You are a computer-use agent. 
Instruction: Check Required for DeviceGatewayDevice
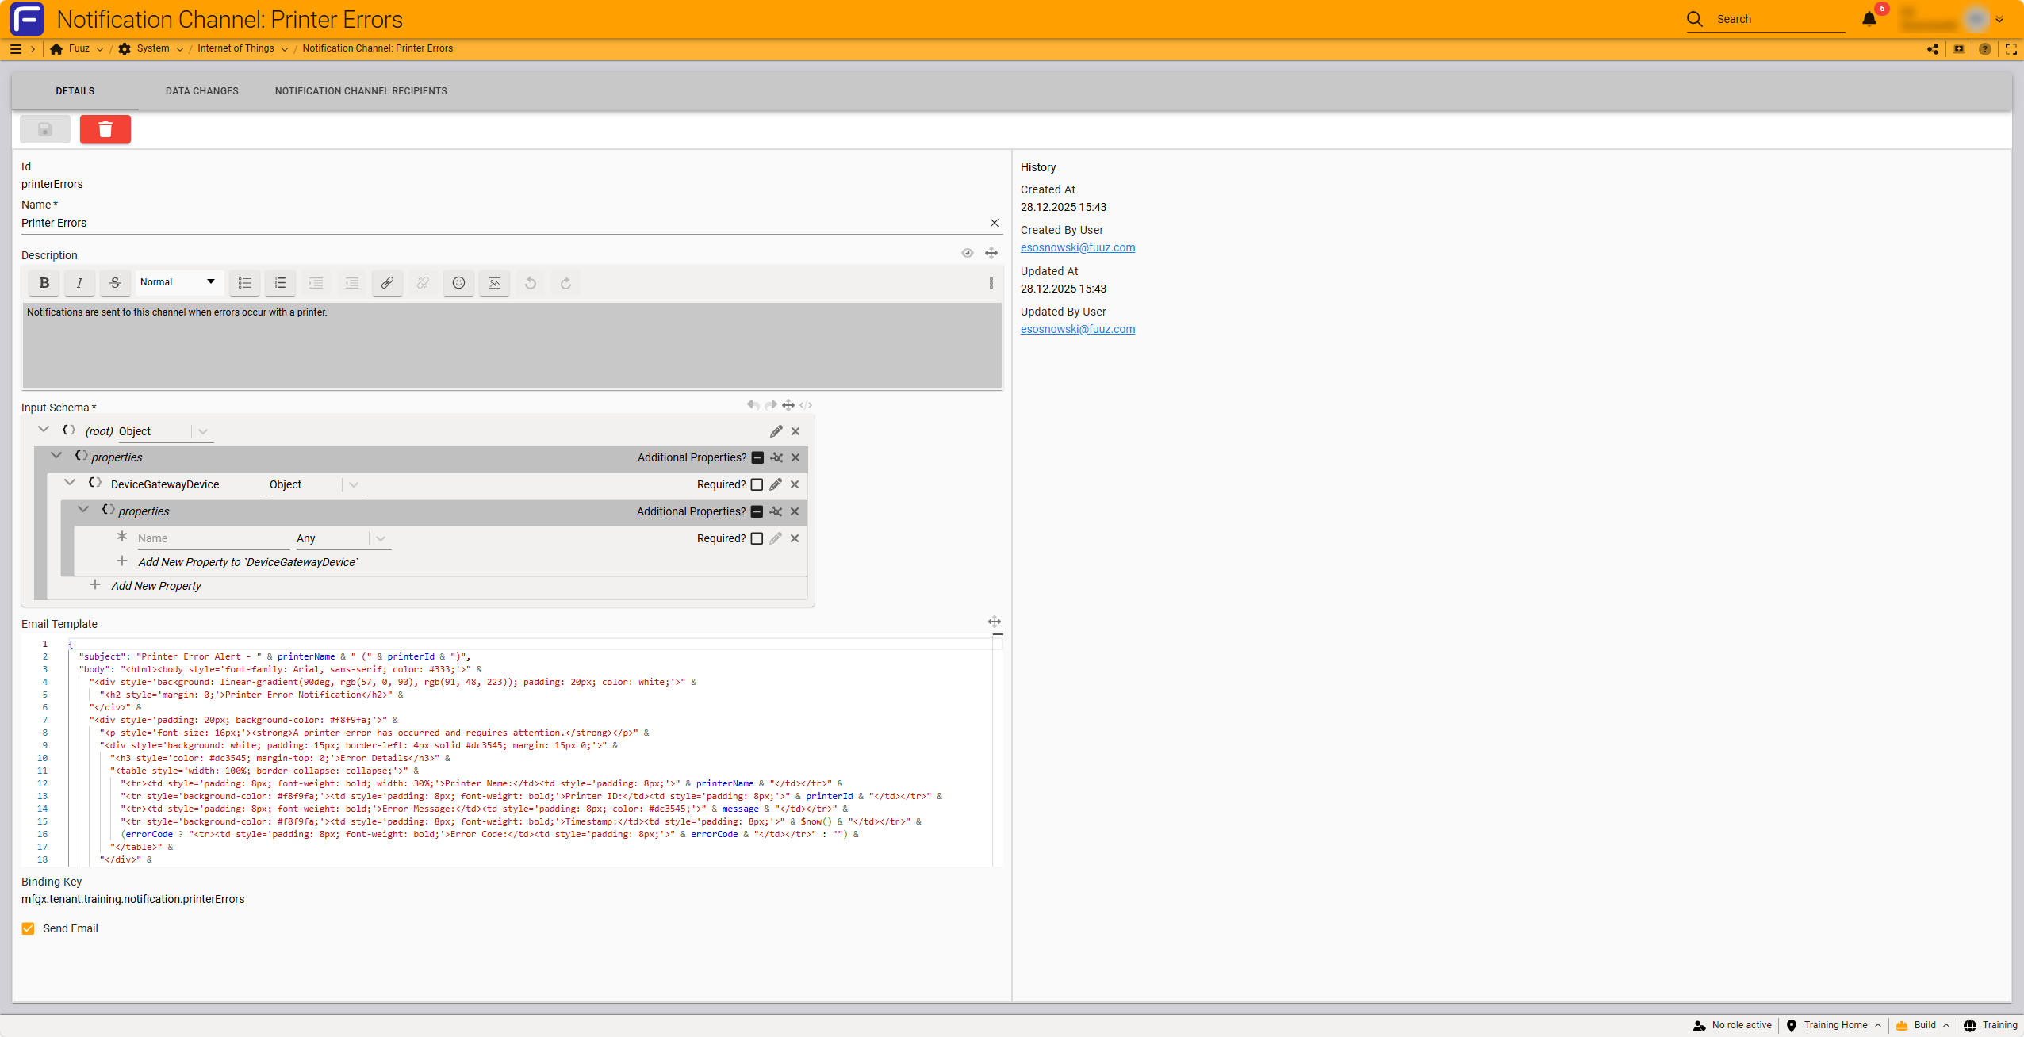[x=757, y=484]
